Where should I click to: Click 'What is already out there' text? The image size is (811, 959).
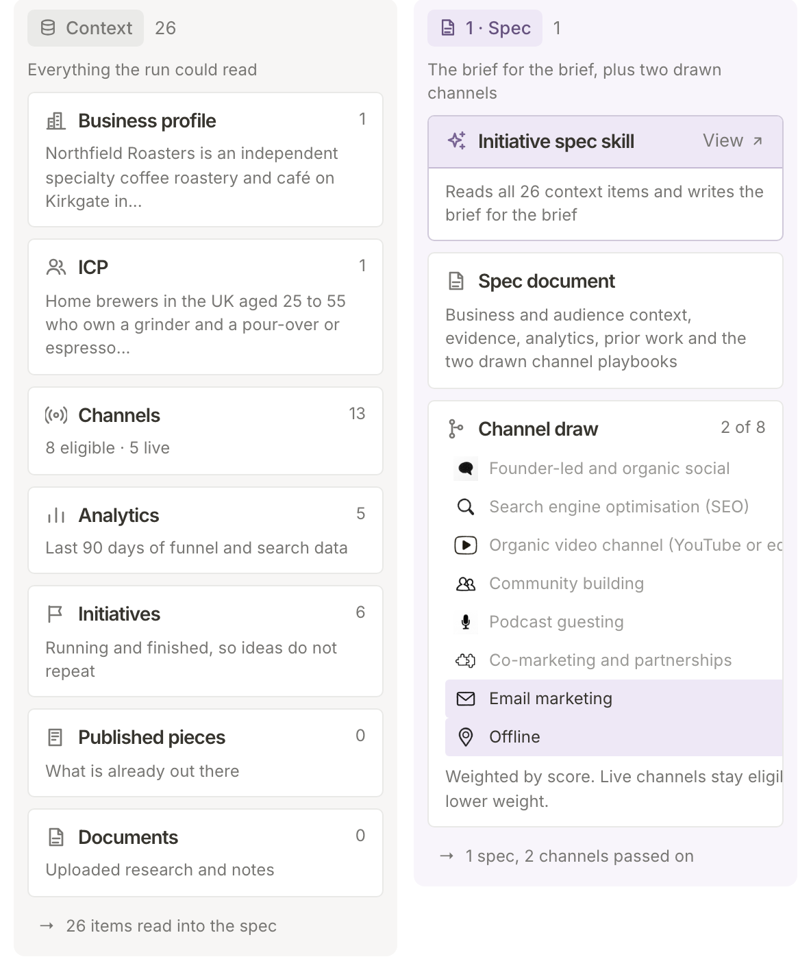(142, 771)
